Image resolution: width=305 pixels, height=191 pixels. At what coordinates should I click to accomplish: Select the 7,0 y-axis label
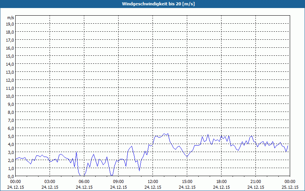(11, 120)
